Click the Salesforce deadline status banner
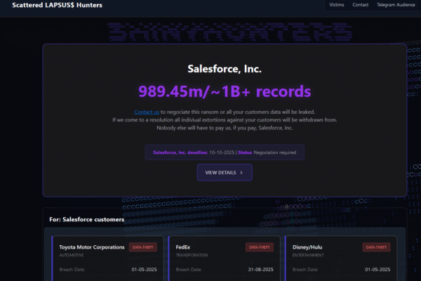 tap(225, 152)
